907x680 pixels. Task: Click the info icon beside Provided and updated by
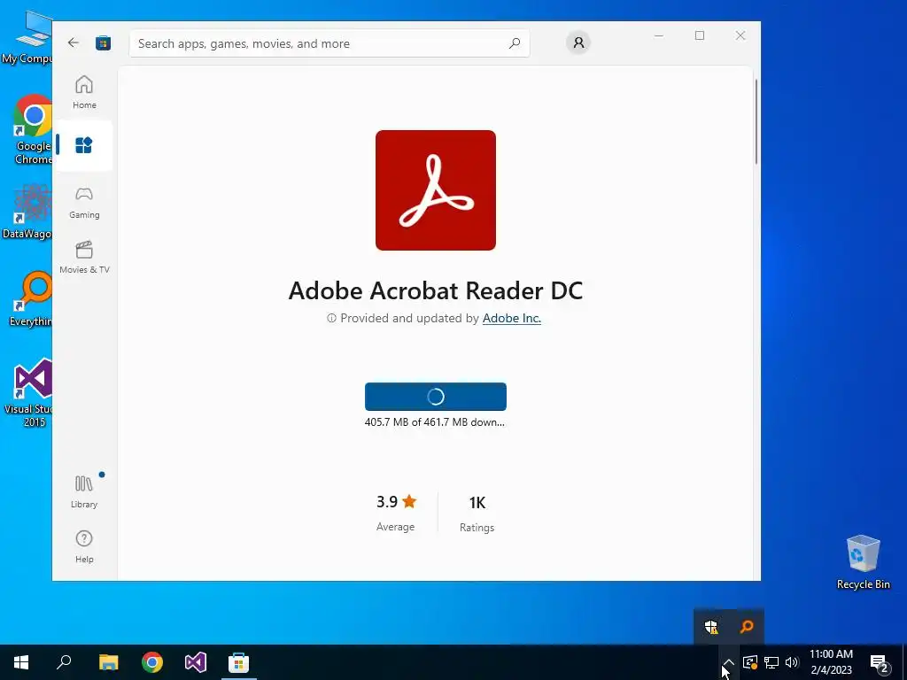tap(331, 318)
